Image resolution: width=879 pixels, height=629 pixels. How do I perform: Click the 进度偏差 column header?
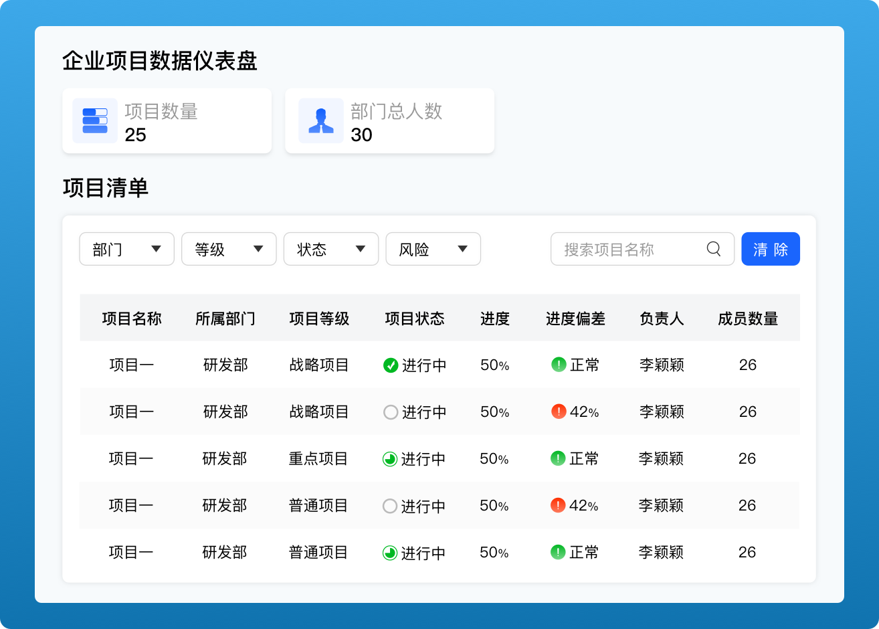tap(575, 319)
